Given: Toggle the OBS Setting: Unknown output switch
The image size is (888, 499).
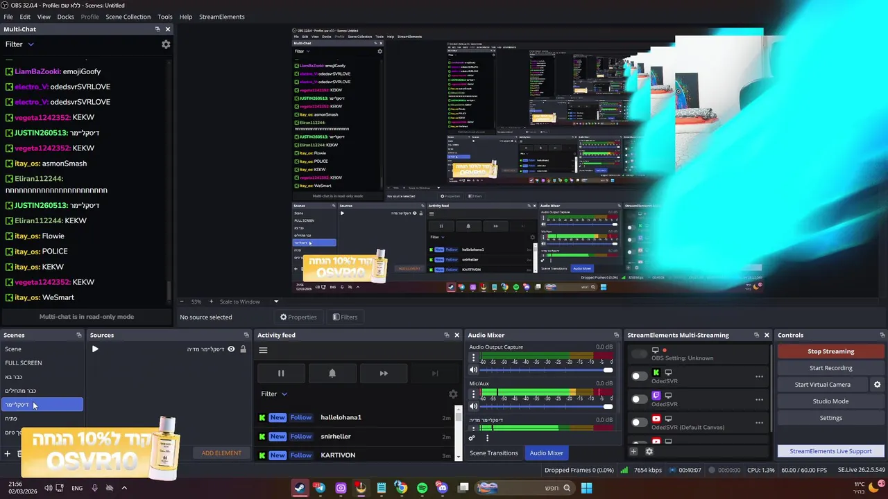Looking at the screenshot, I should [x=639, y=354].
